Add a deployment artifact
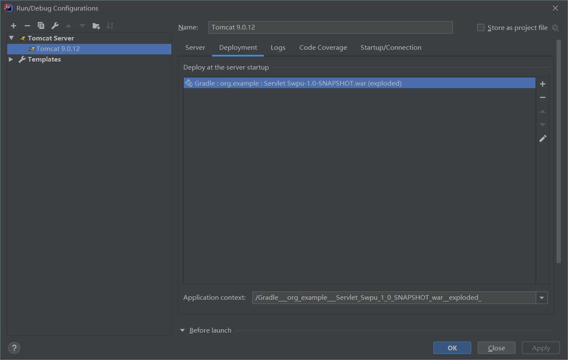The height and width of the screenshot is (360, 568). (x=543, y=84)
